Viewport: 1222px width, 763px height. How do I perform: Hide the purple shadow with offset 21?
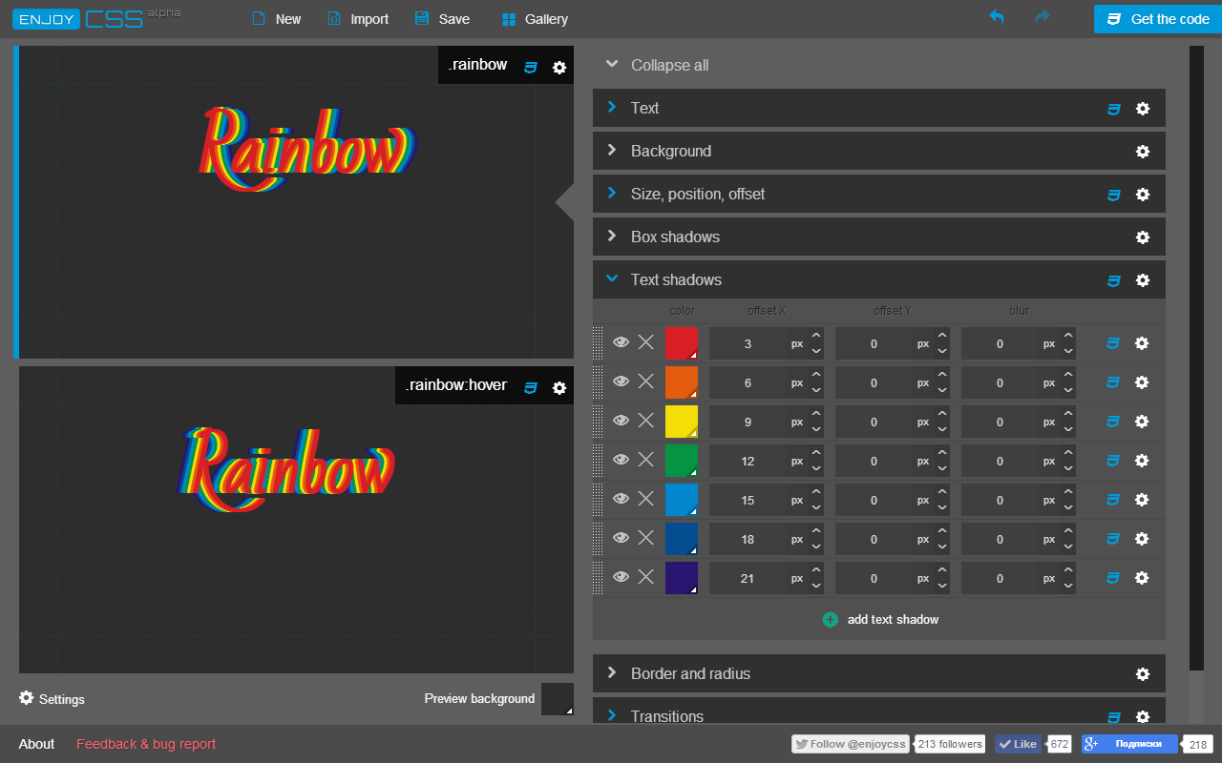(x=621, y=577)
